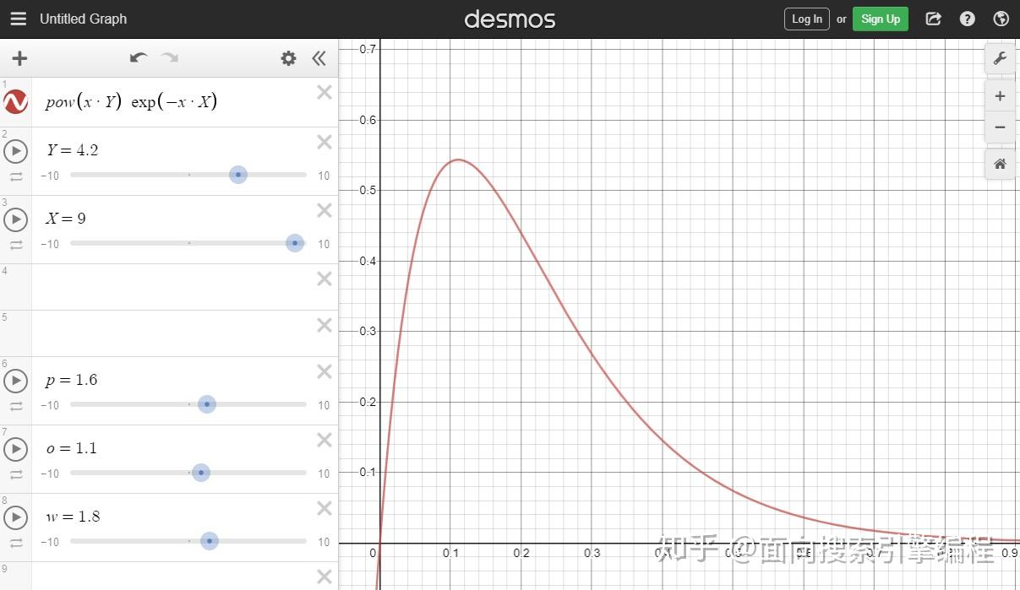
Task: Open expression list settings gear
Action: [289, 58]
